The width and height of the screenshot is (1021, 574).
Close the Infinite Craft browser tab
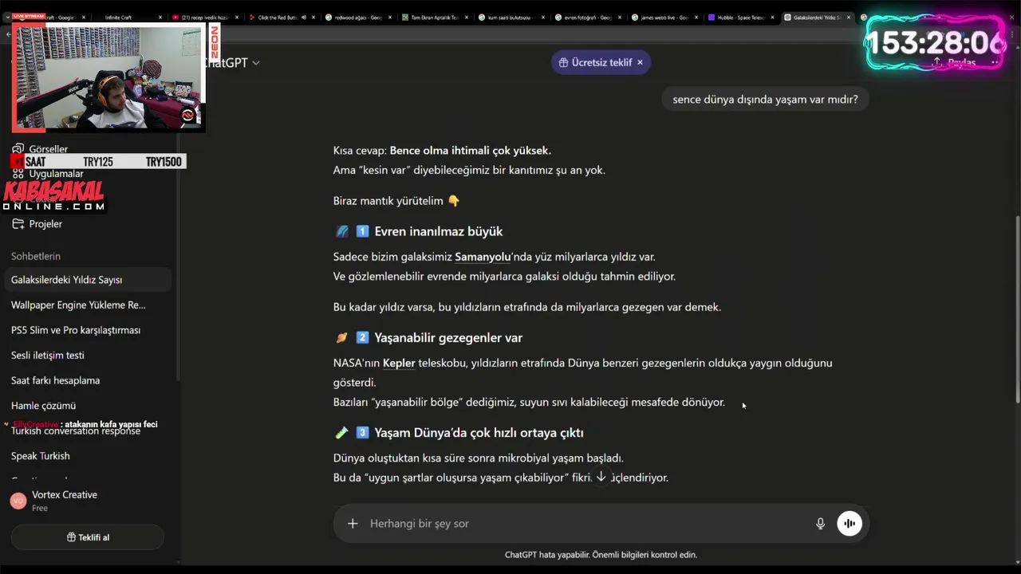click(x=160, y=17)
